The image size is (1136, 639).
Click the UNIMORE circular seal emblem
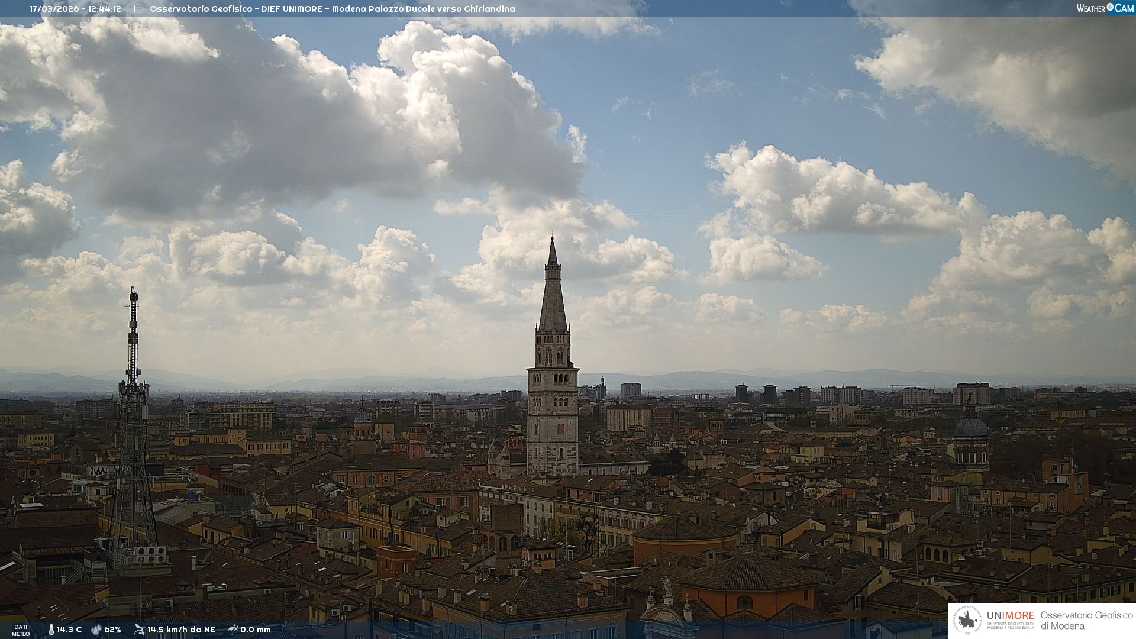pos(967,621)
